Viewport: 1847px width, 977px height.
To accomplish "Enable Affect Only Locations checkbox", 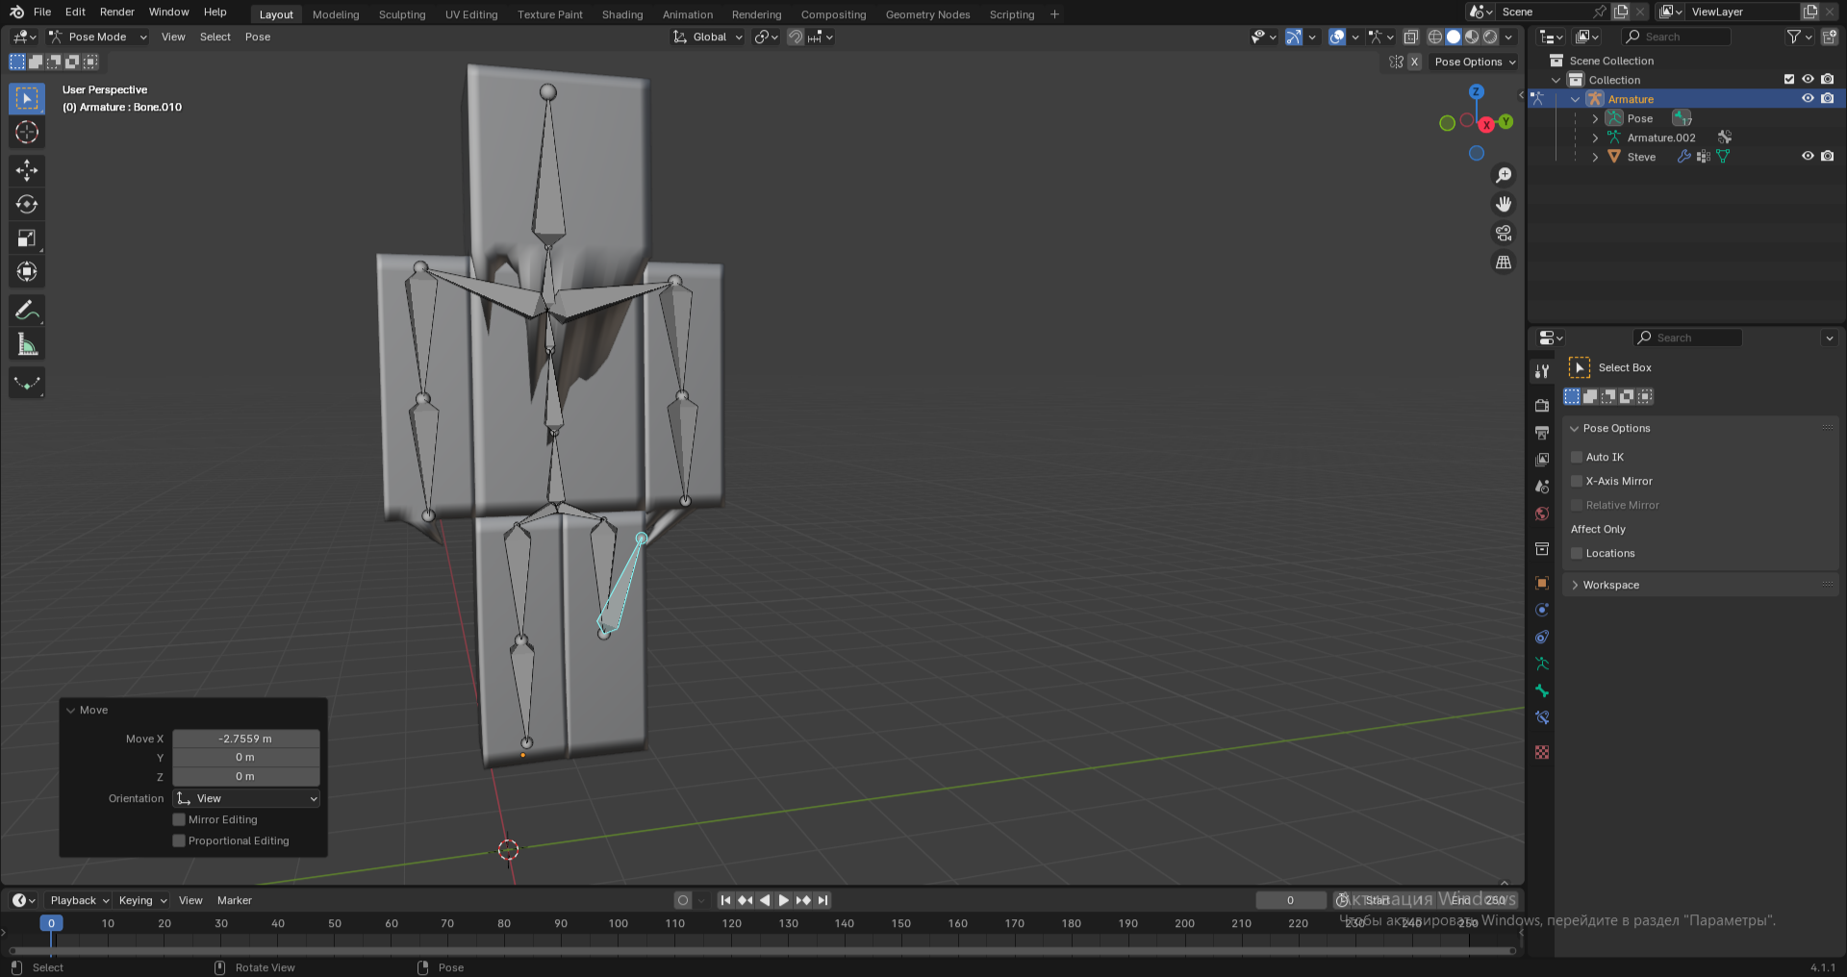I will pos(1577,553).
